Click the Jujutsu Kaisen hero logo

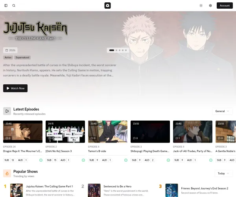(35, 31)
